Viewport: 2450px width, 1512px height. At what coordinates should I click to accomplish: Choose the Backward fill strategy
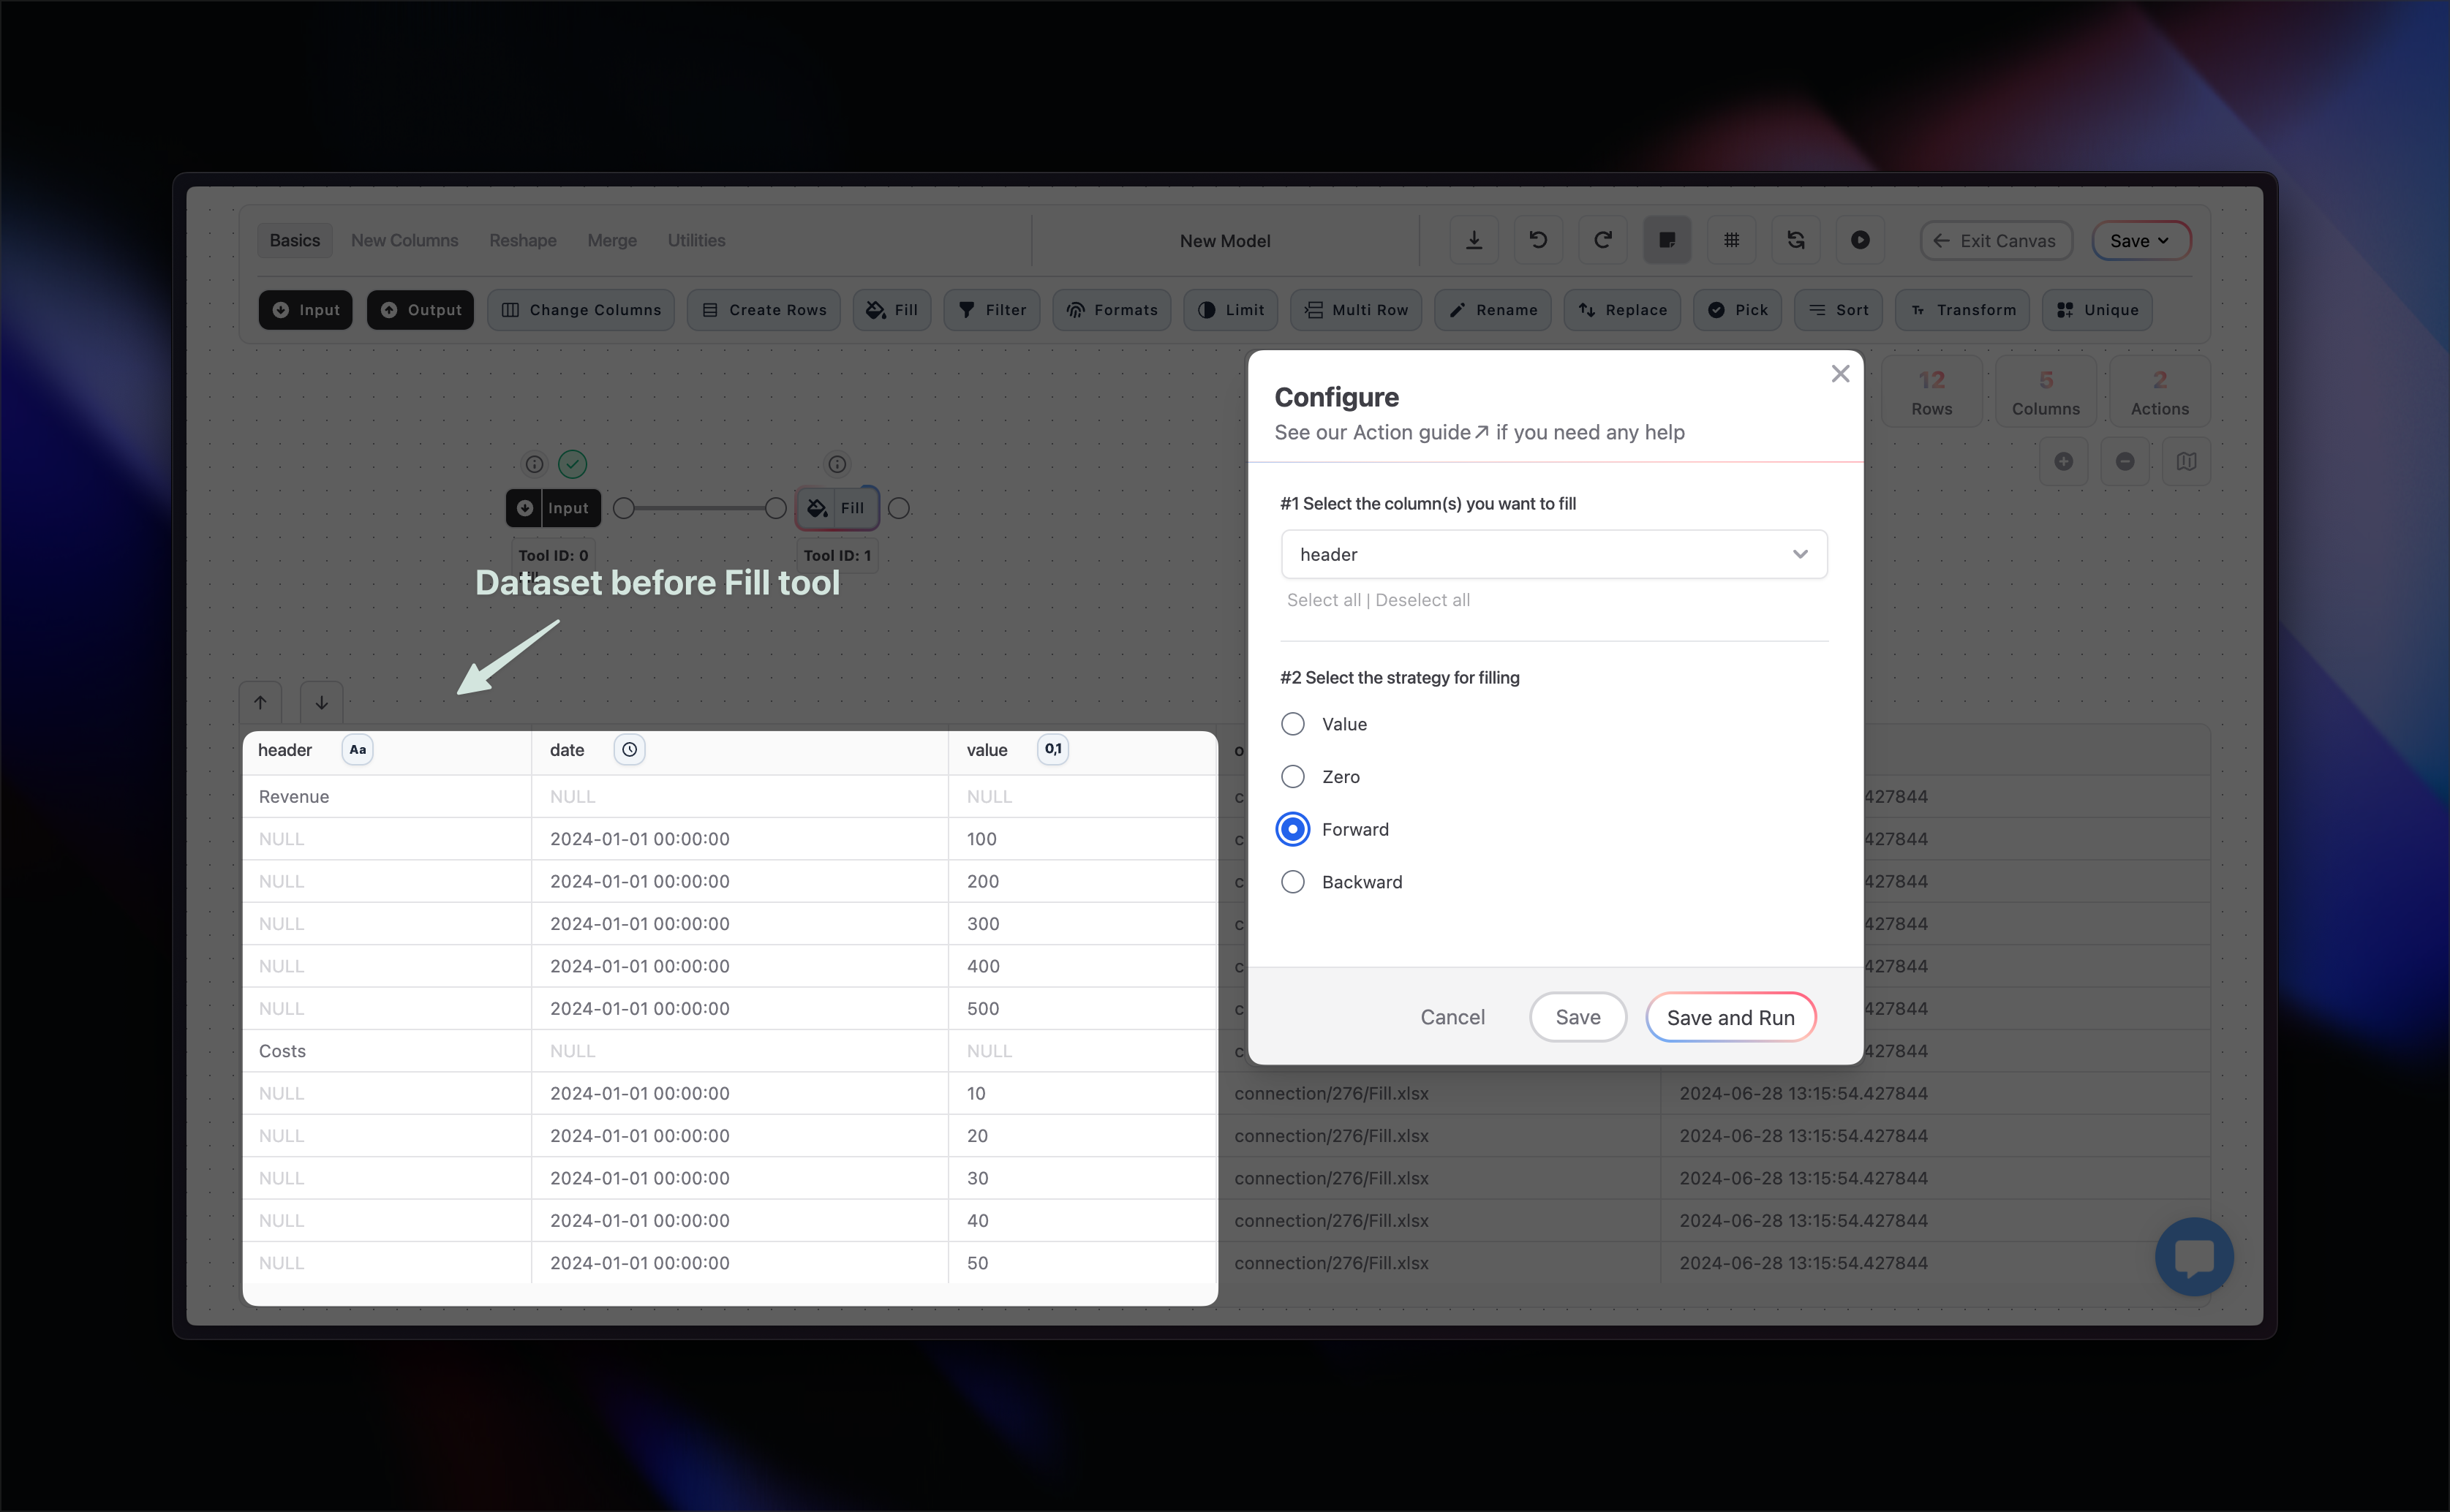pyautogui.click(x=1293, y=882)
